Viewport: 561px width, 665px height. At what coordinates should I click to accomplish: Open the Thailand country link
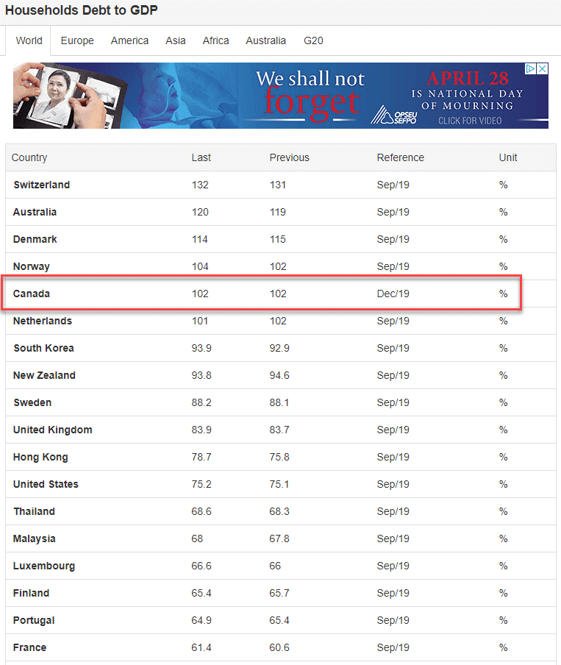[x=34, y=511]
